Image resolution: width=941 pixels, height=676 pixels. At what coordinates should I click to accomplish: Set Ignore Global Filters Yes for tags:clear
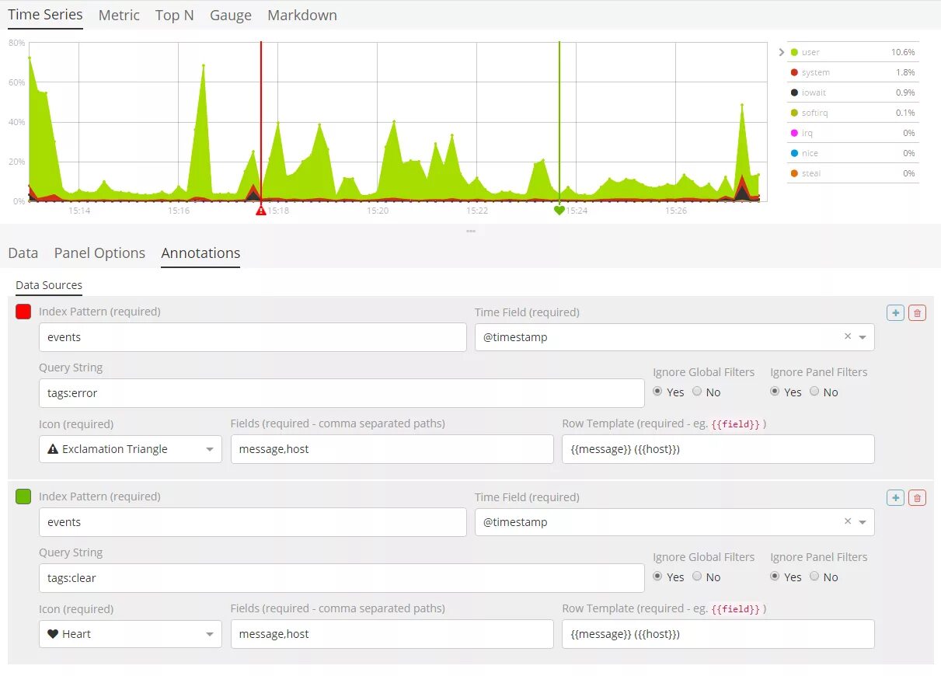pos(657,577)
